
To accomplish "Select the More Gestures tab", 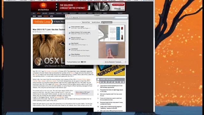I will tap(107, 22).
